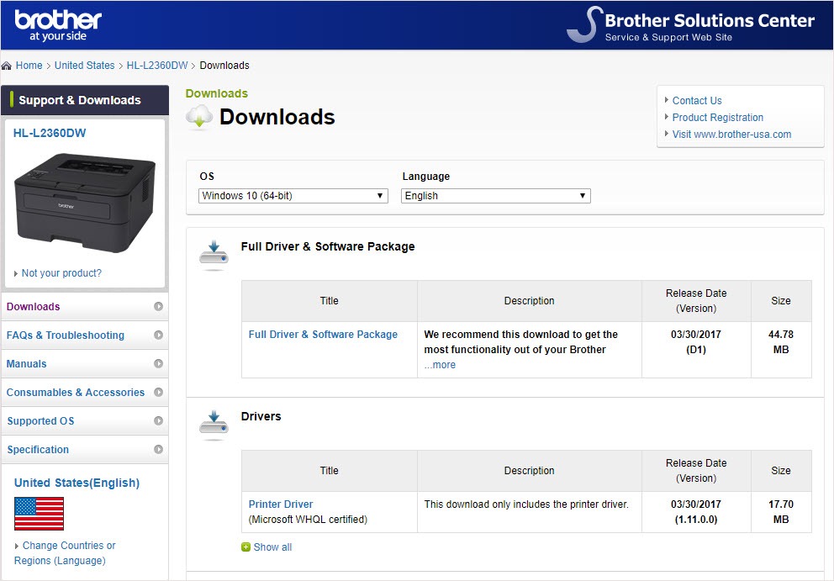Click the Drivers section download icon
Image resolution: width=834 pixels, height=581 pixels.
pos(214,425)
